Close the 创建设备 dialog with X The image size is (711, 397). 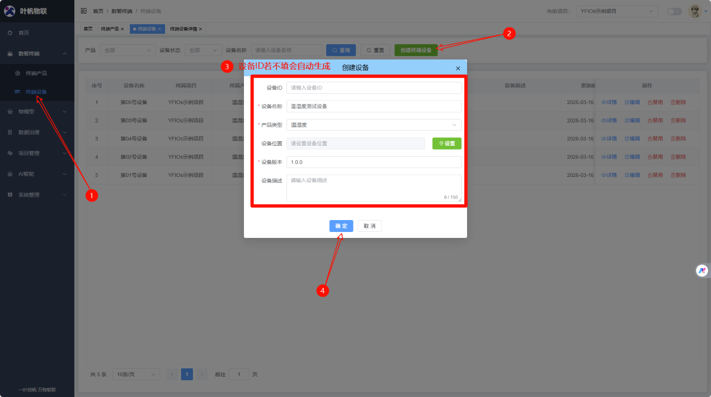coord(458,68)
